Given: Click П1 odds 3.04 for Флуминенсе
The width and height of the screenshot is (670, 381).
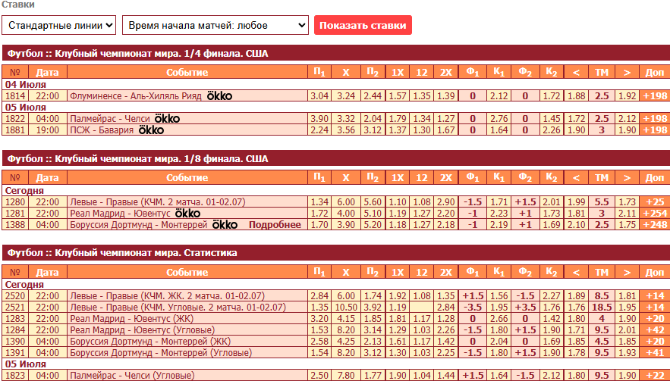Looking at the screenshot, I should pyautogui.click(x=319, y=96).
